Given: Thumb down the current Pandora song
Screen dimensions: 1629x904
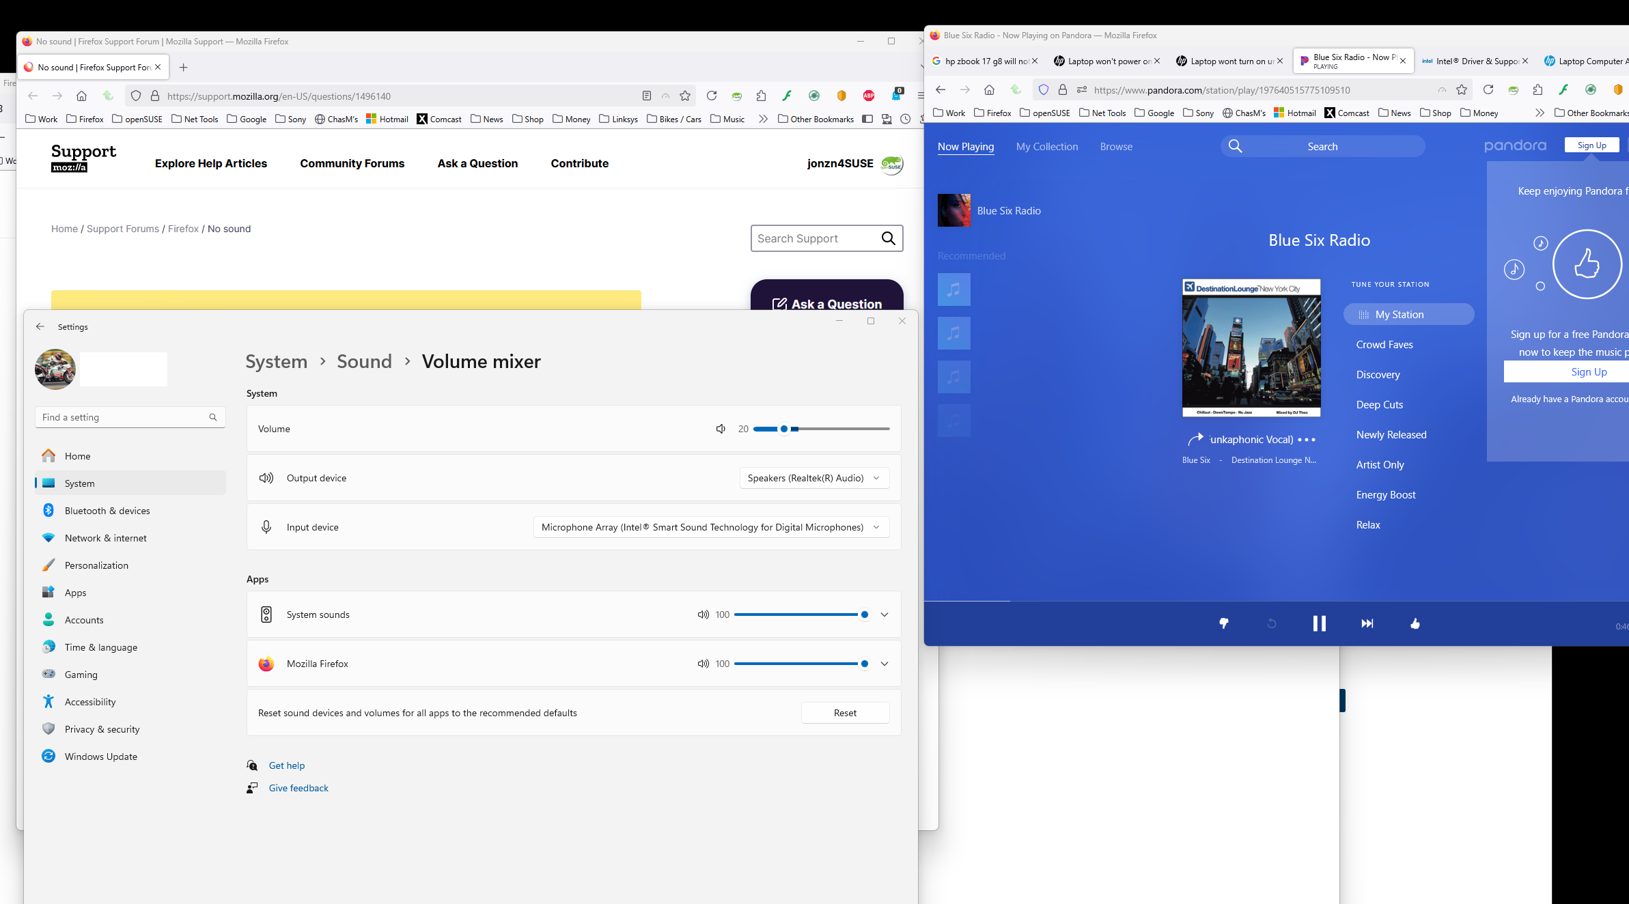Looking at the screenshot, I should pos(1224,623).
